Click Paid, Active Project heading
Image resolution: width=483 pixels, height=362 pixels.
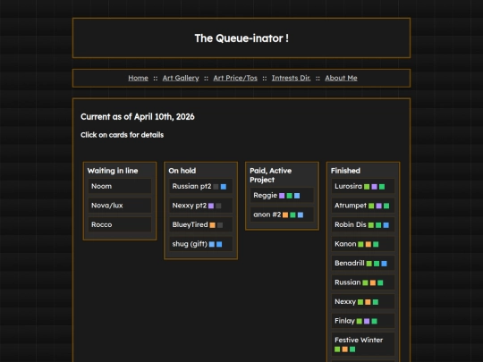pyautogui.click(x=271, y=175)
